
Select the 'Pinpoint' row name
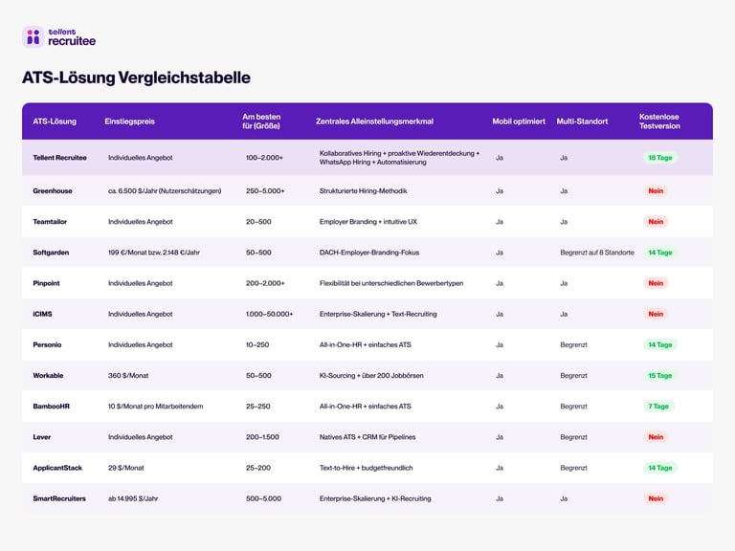[46, 283]
